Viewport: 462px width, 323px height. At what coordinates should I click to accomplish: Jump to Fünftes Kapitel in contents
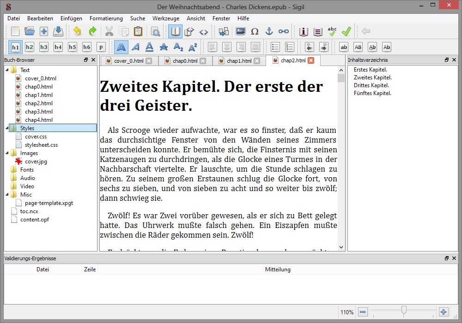372,93
